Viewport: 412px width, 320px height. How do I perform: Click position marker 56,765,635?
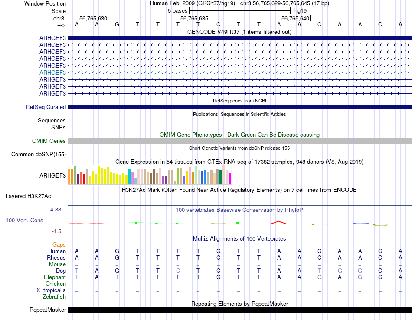pos(194,18)
